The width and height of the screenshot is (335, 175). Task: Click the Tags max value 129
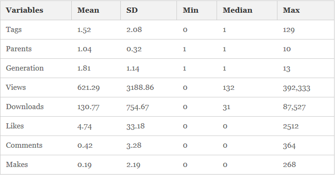click(289, 30)
